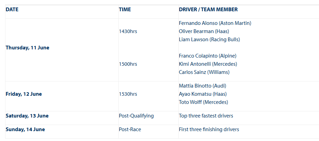Select the 1430hrs time entry
The image size is (319, 141).
click(128, 31)
